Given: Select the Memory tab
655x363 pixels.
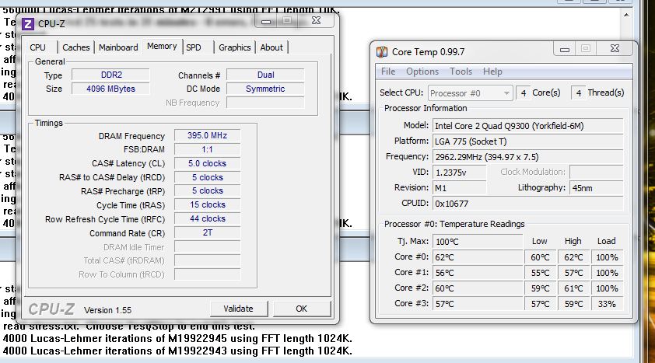Looking at the screenshot, I should [162, 47].
